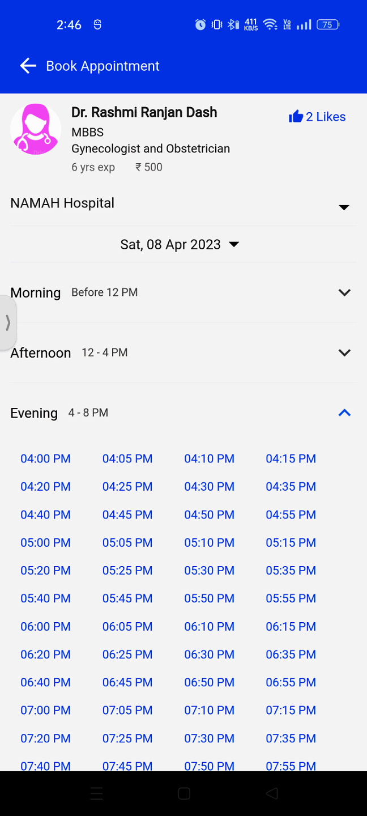Expand the Morning slots section
Viewport: 367px width, 816px height.
pyautogui.click(x=344, y=292)
